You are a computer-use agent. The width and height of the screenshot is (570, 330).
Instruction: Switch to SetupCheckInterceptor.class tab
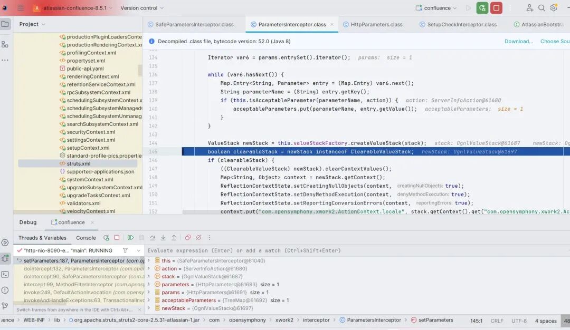pos(458,24)
